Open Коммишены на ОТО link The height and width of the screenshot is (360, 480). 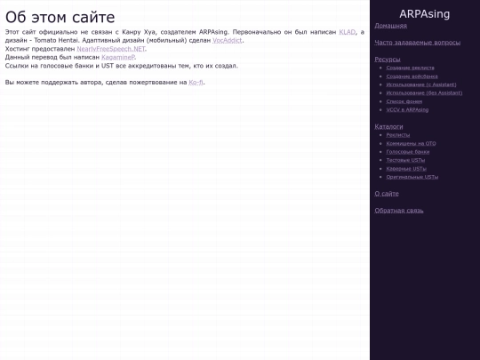click(x=412, y=143)
